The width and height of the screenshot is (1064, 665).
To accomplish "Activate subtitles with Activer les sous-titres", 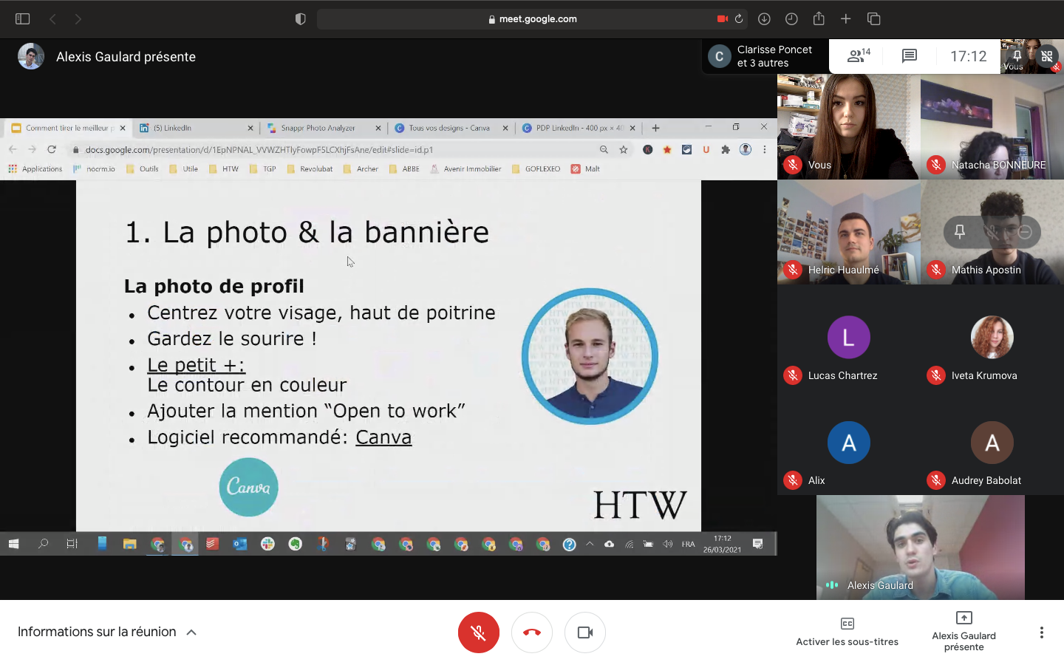I will coord(847,632).
